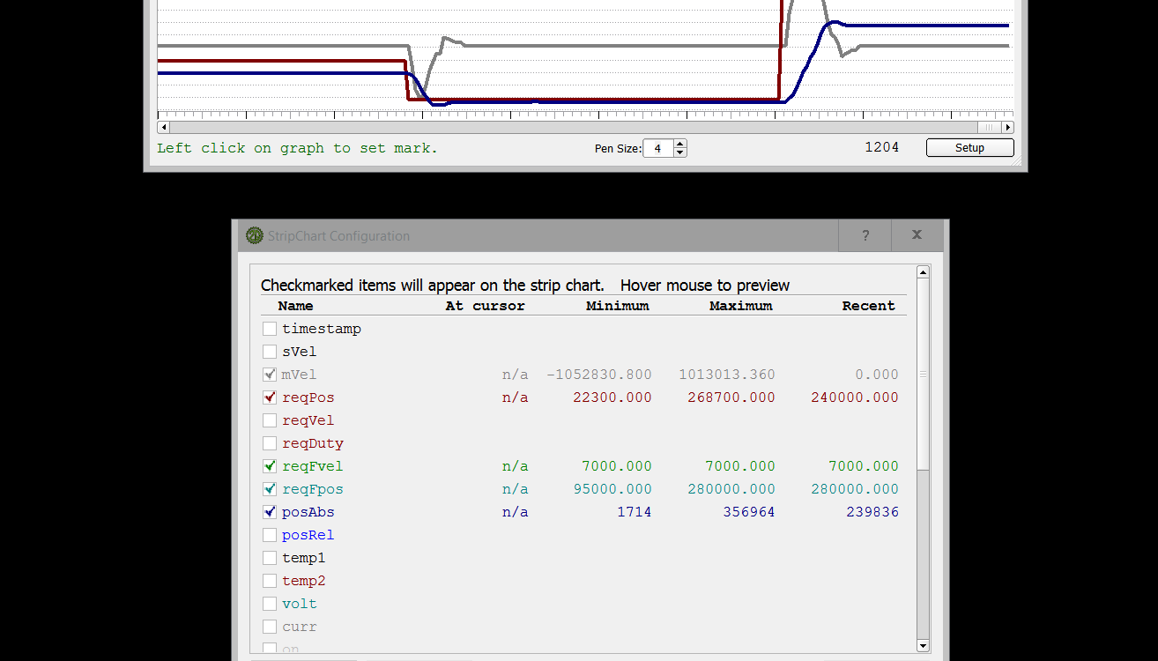The width and height of the screenshot is (1158, 661).
Task: Click the help question mark button
Action: [x=865, y=235]
